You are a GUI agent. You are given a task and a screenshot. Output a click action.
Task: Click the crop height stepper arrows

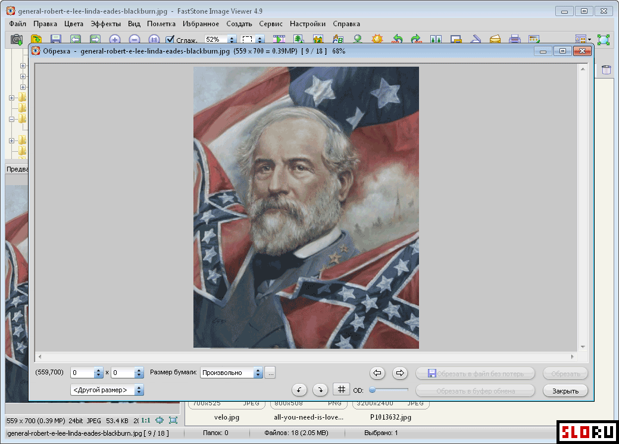139,373
